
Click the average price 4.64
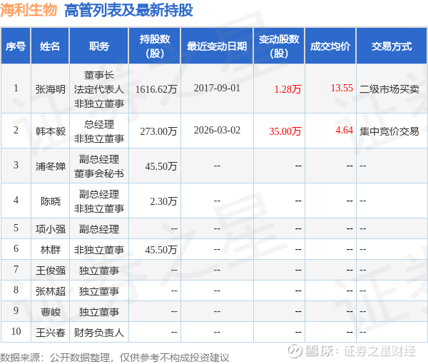345,130
